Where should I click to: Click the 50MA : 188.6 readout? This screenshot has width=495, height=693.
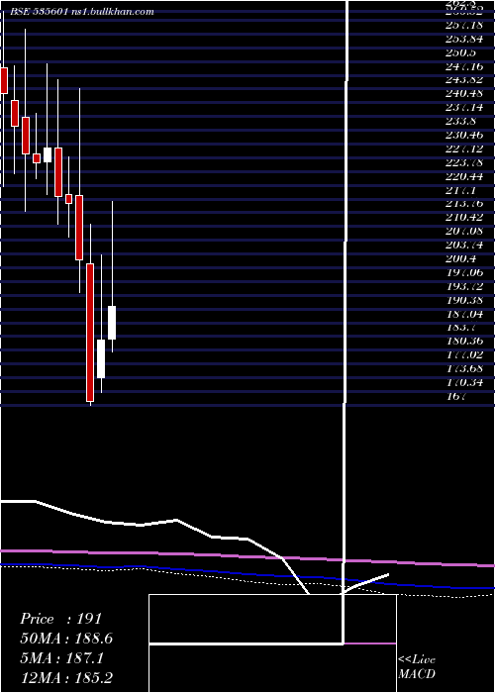tap(66, 639)
